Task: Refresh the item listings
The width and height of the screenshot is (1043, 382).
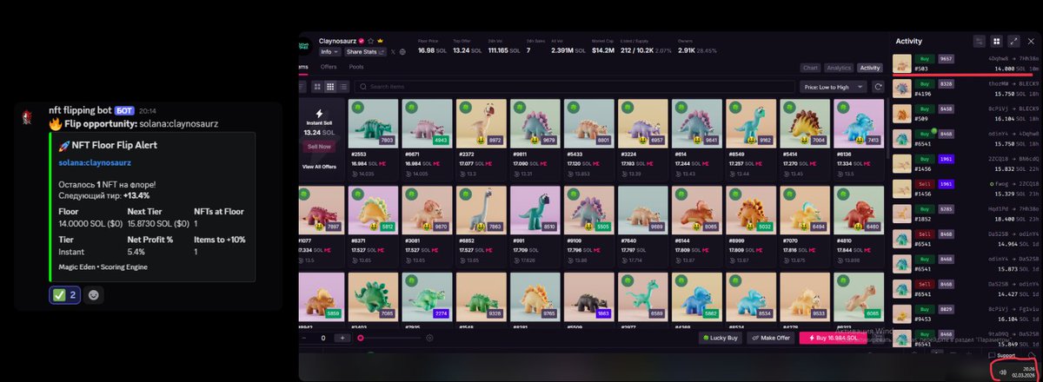Action: tap(879, 87)
